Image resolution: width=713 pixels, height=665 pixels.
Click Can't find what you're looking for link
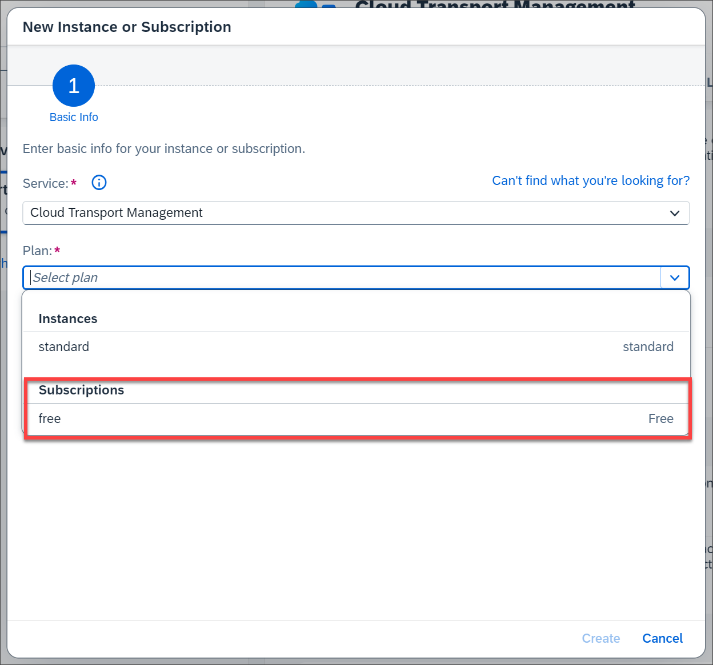coord(591,180)
